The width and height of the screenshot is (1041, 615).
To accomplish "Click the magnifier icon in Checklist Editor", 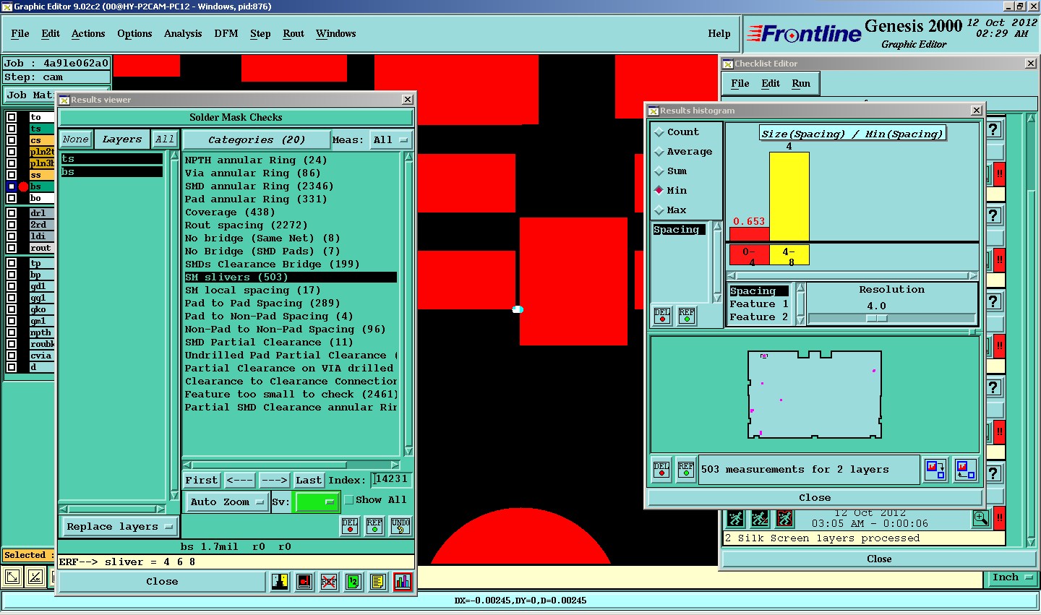I will click(980, 518).
